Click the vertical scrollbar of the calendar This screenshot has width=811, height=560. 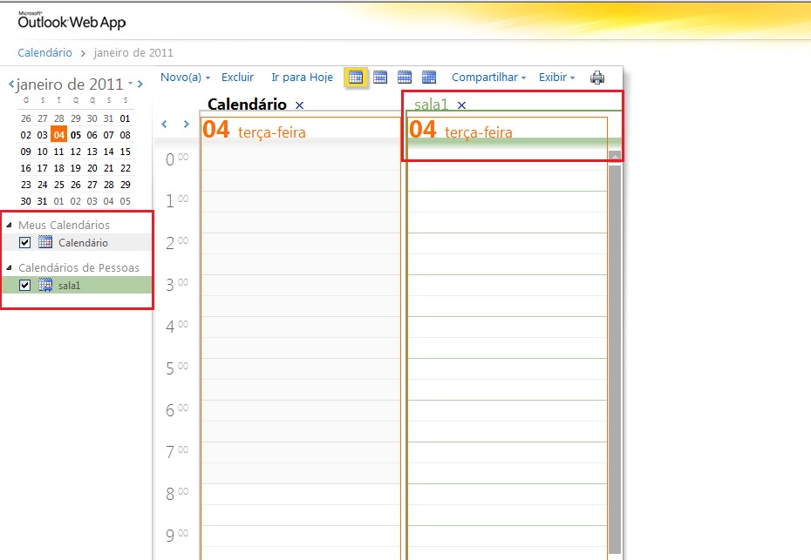tap(615, 348)
